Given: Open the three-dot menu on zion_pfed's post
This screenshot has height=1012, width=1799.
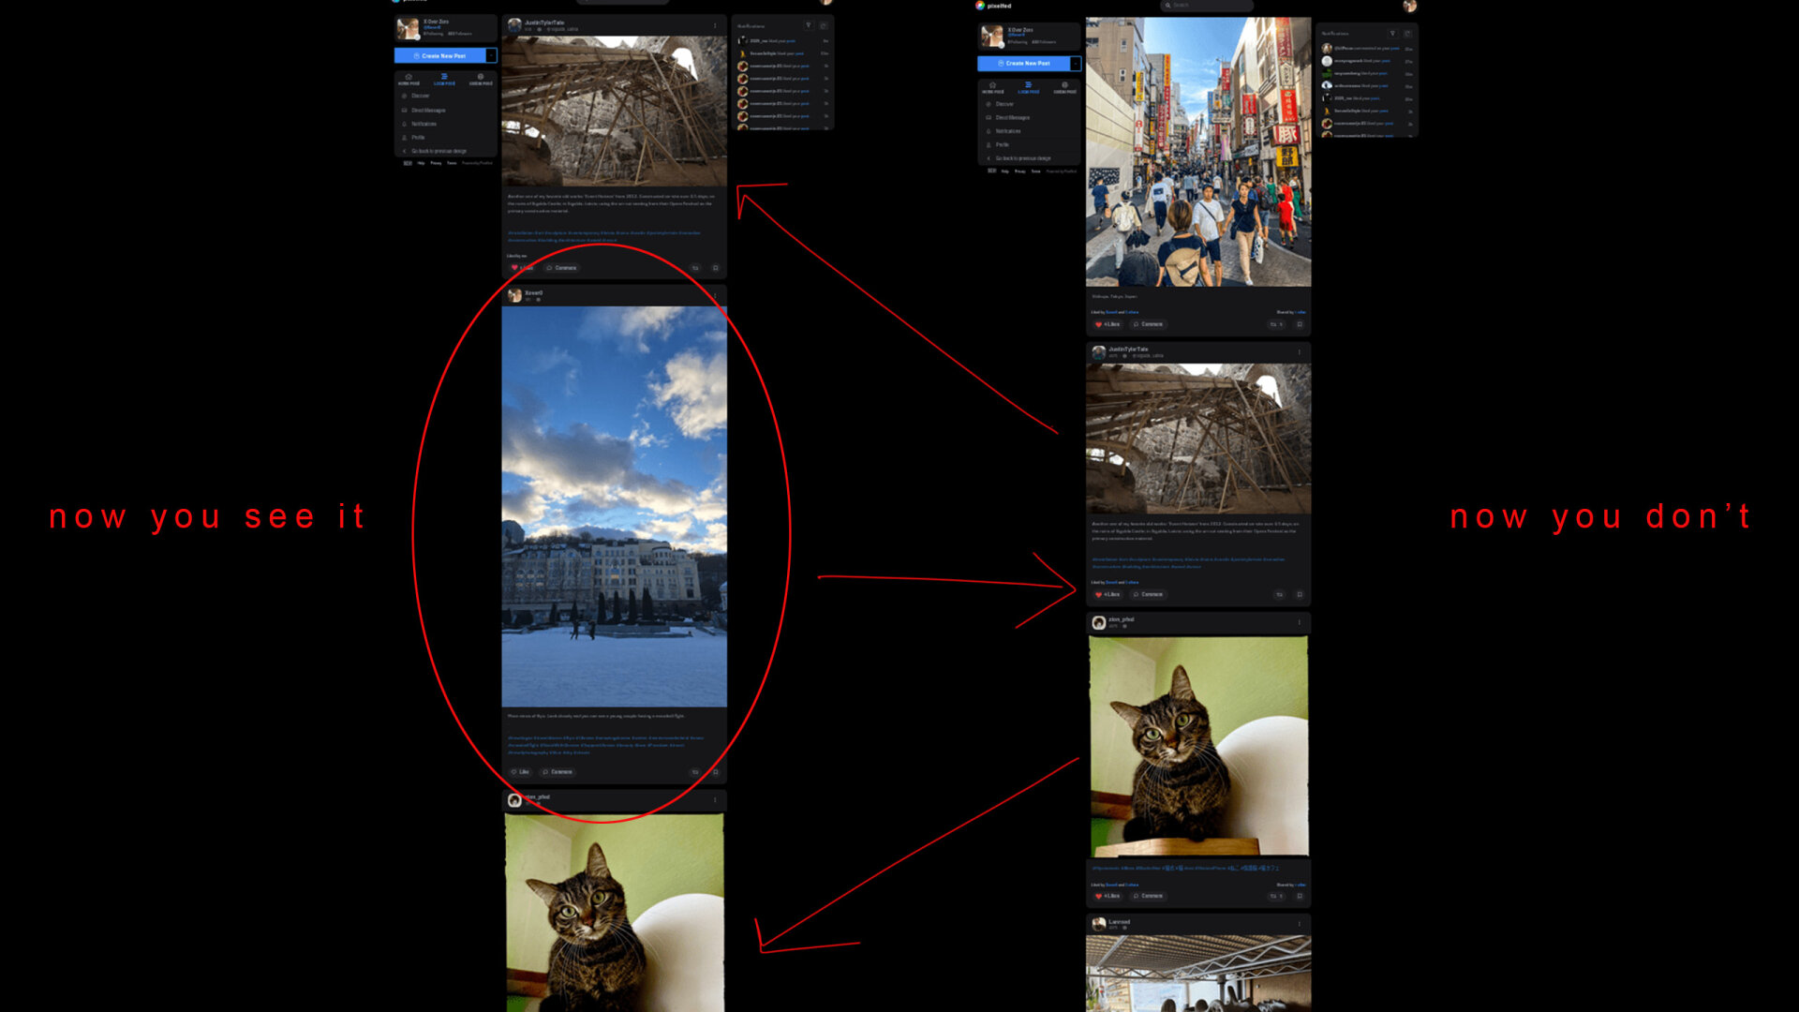Looking at the screenshot, I should [x=1300, y=622].
